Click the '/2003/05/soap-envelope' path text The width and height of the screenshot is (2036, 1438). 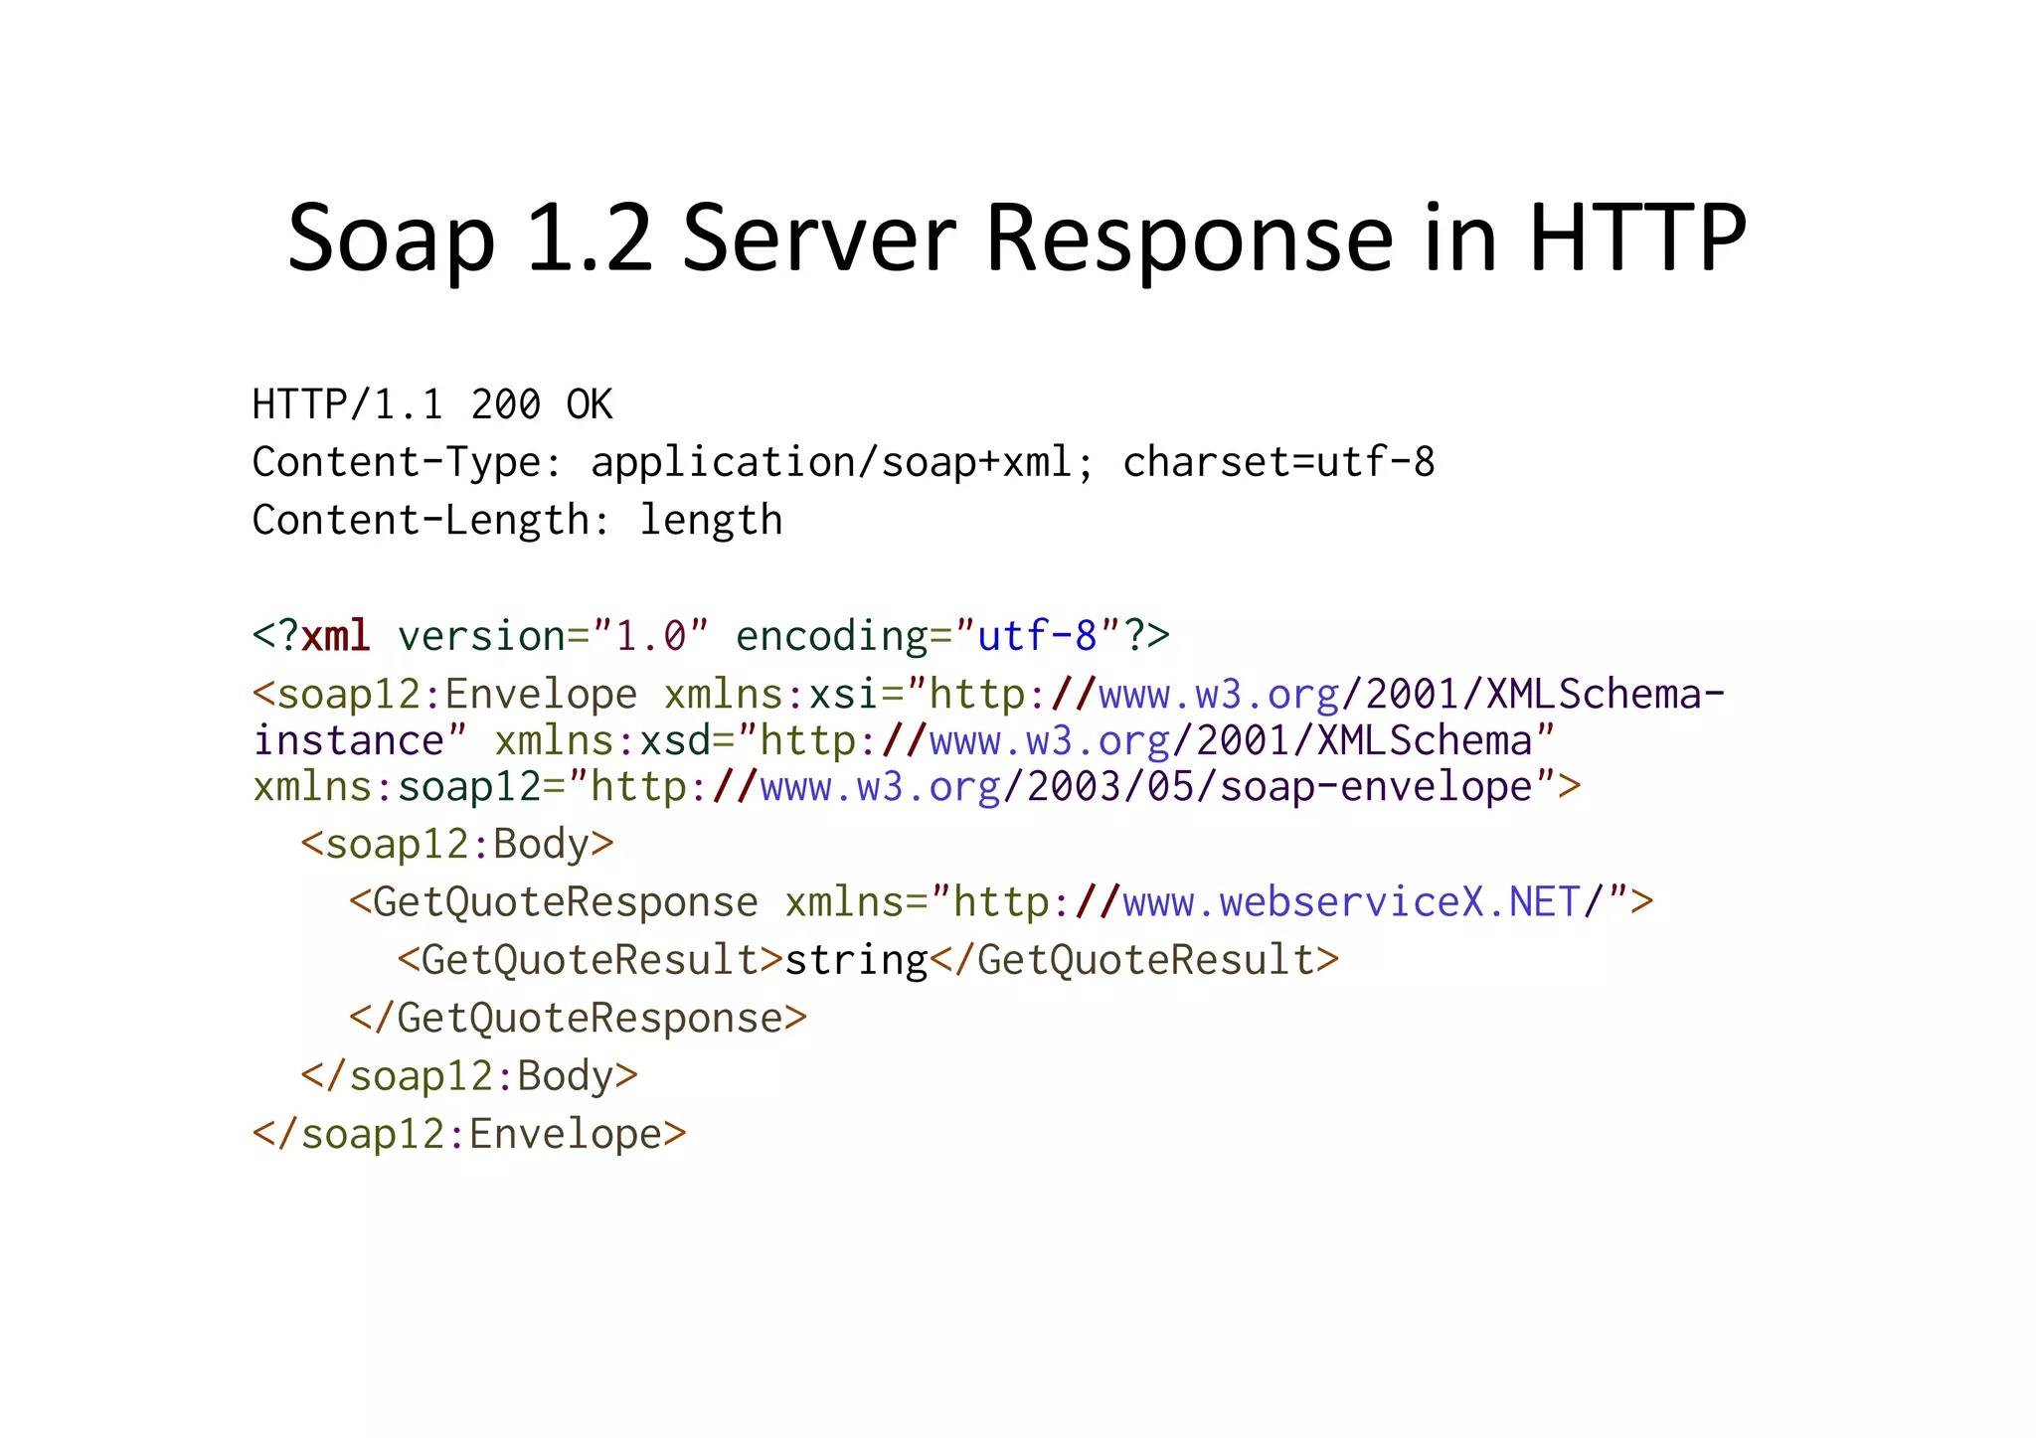[1271, 787]
